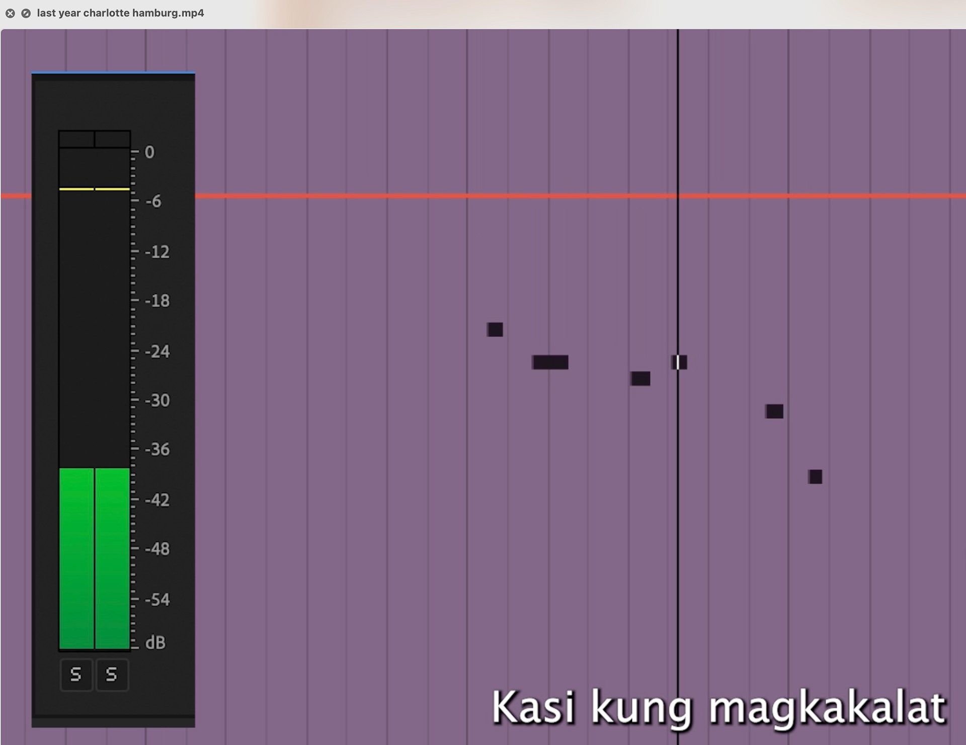The height and width of the screenshot is (745, 966).
Task: Select the lowest black keyframe on the clip
Action: (815, 477)
